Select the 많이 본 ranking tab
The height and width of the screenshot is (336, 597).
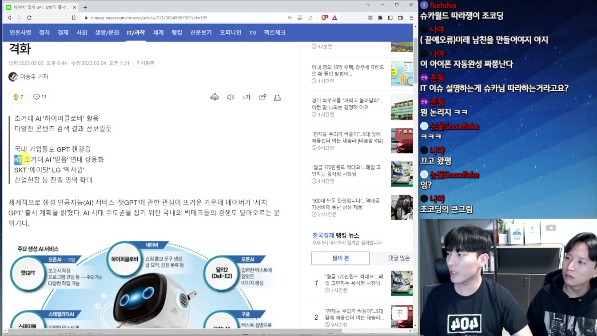[341, 258]
